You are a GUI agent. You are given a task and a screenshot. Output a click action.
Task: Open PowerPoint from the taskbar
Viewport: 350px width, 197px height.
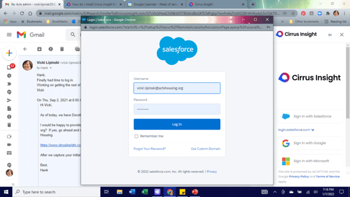click(x=195, y=192)
